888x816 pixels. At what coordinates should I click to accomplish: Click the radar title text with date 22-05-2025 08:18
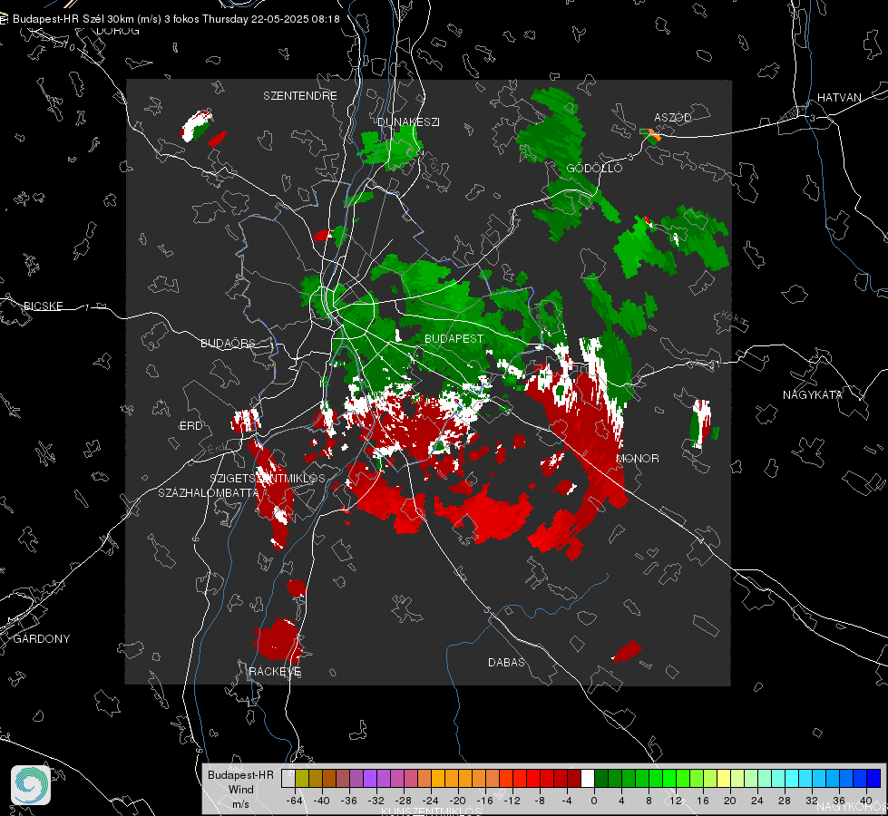click(x=176, y=19)
